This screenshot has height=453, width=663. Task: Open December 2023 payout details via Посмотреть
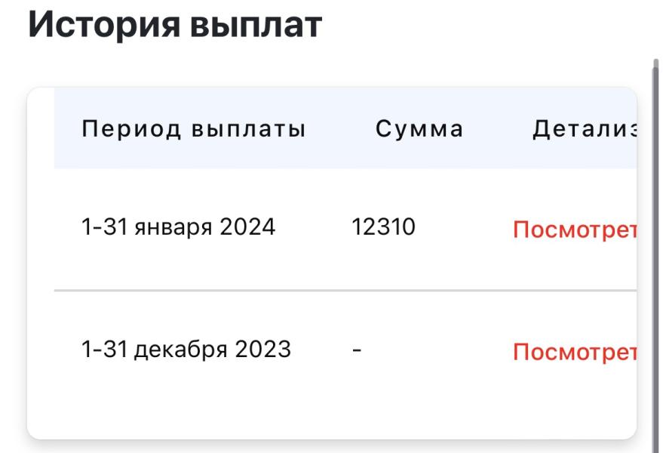pyautogui.click(x=575, y=351)
